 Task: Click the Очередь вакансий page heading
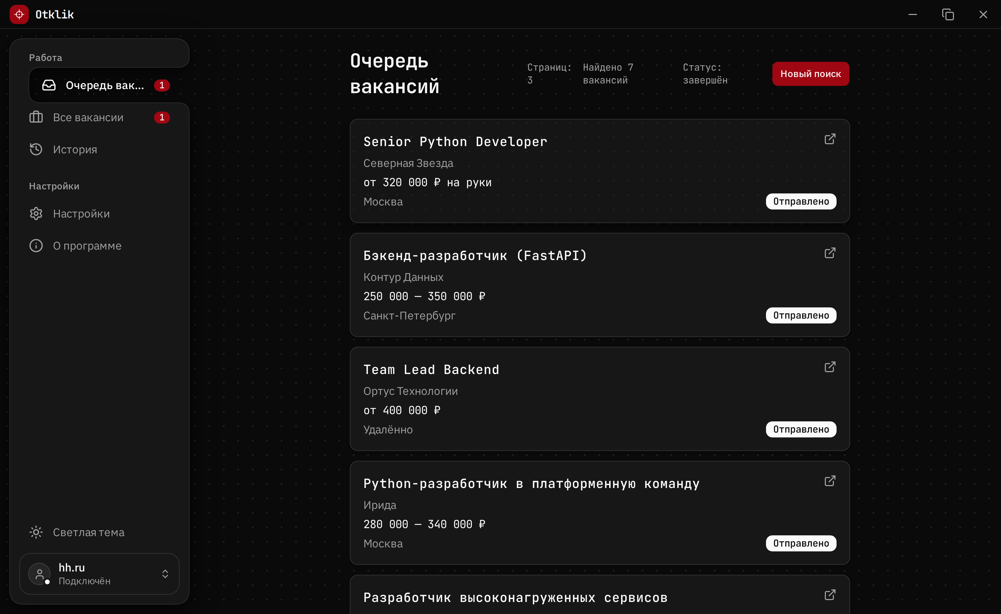(394, 74)
